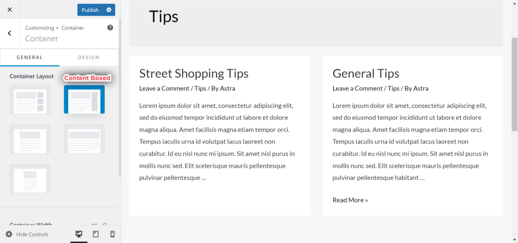Switch to desktop preview mode
Viewport: 518px width, 243px height.
click(79, 234)
